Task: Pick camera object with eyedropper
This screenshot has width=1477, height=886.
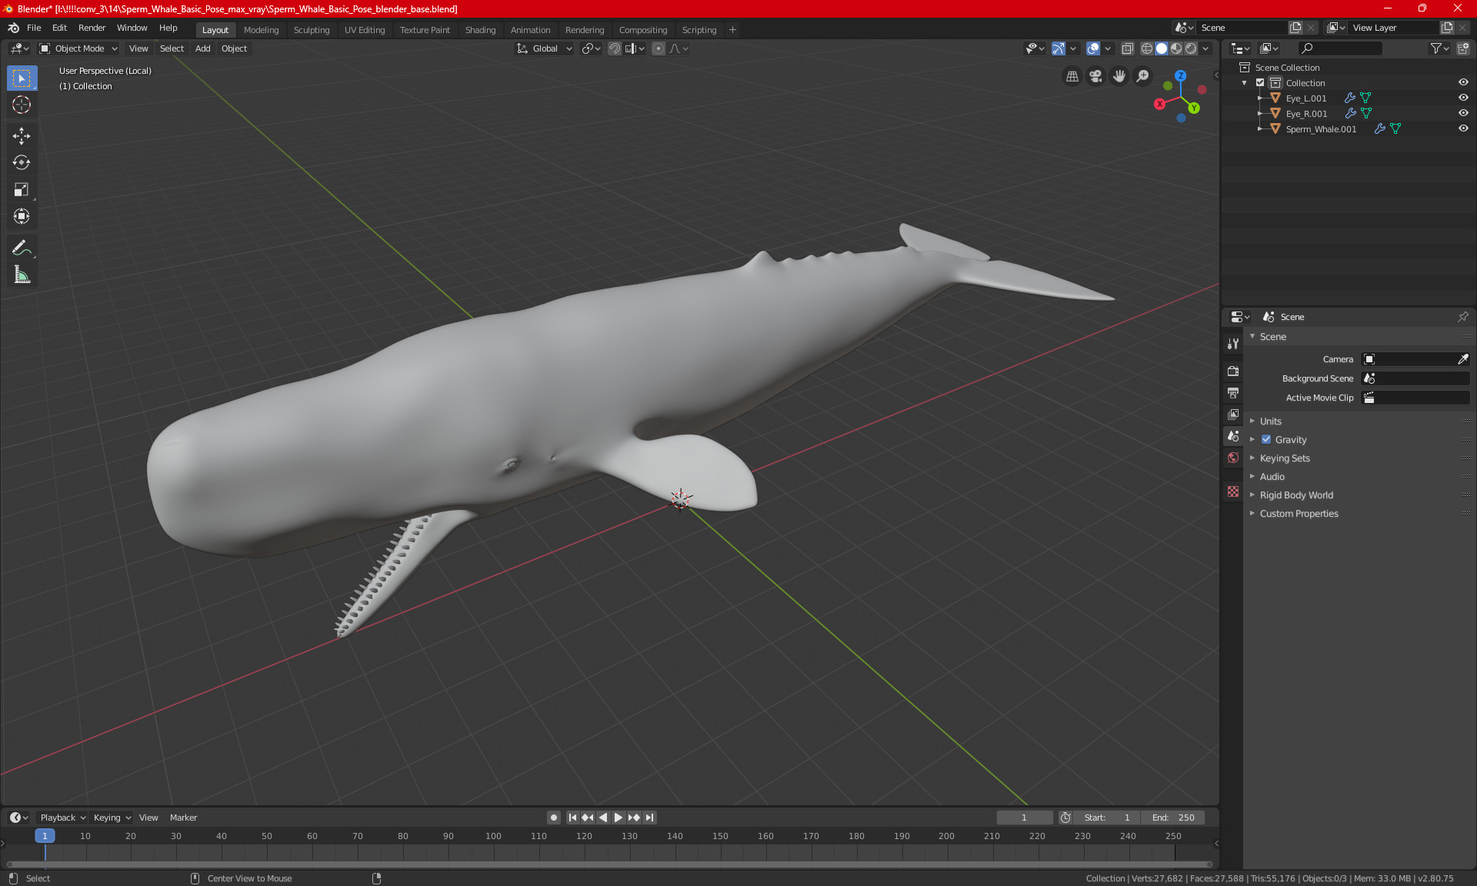Action: click(x=1462, y=359)
